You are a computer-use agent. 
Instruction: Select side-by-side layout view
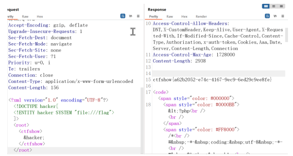pyautogui.click(x=266, y=6)
